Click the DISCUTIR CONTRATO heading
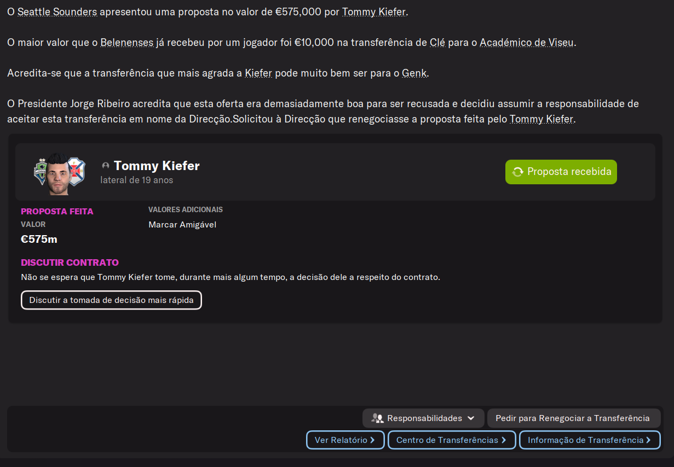This screenshot has width=674, height=467. [x=70, y=262]
